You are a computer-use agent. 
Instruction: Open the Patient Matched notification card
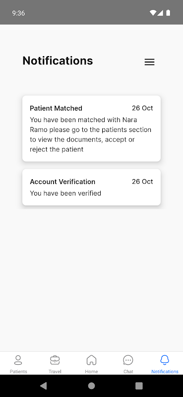[x=91, y=129]
